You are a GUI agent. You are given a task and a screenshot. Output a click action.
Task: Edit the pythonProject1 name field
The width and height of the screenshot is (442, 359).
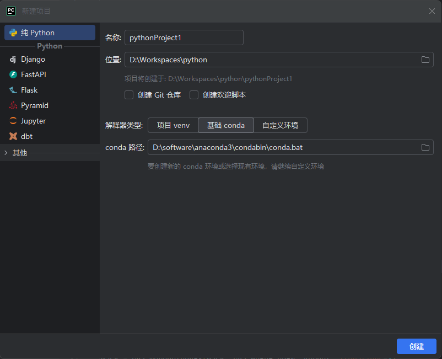click(184, 37)
